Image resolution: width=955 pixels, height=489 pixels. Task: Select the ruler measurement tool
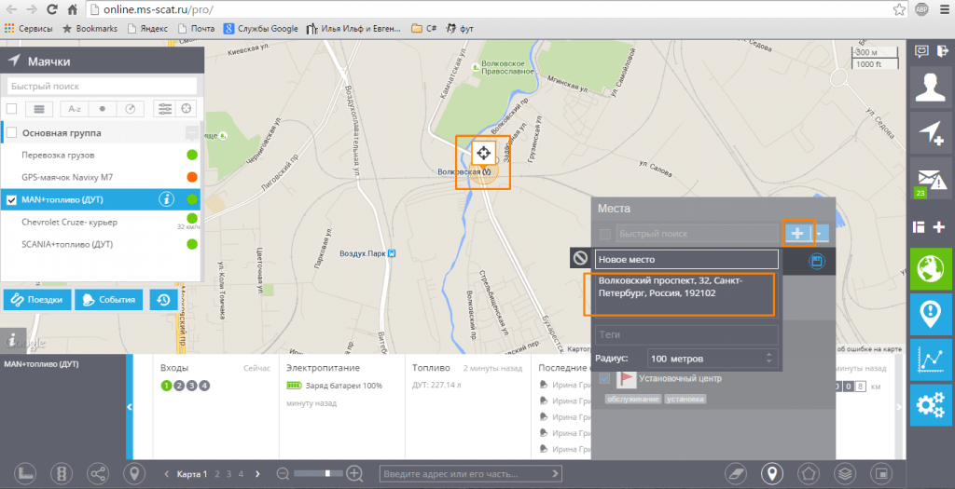coord(25,473)
